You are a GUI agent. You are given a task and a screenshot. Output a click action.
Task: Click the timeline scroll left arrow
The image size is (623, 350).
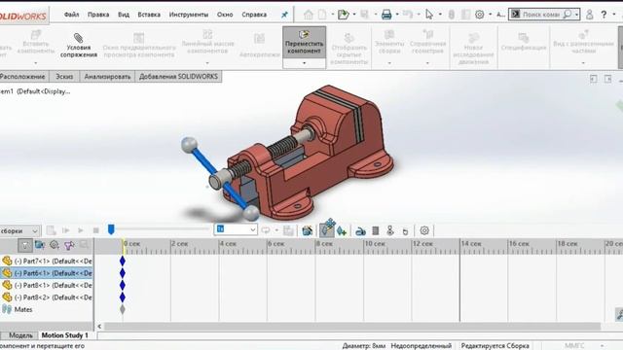point(99,327)
